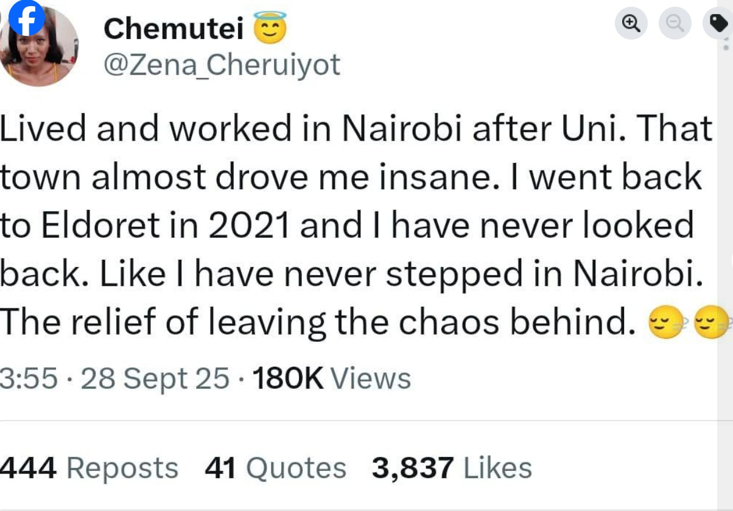View the 3,837 Likes list
The image size is (733, 511).
(x=452, y=468)
